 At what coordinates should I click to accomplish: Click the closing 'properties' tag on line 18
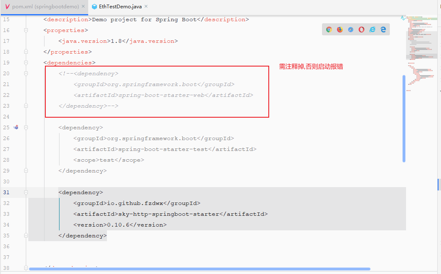(67, 52)
